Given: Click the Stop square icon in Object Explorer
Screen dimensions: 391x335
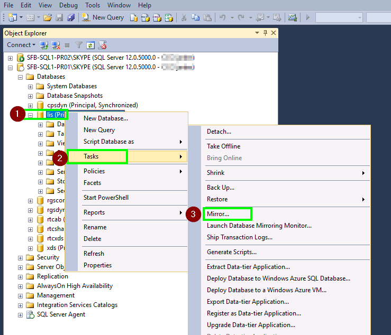Looking at the screenshot, I should [x=67, y=45].
